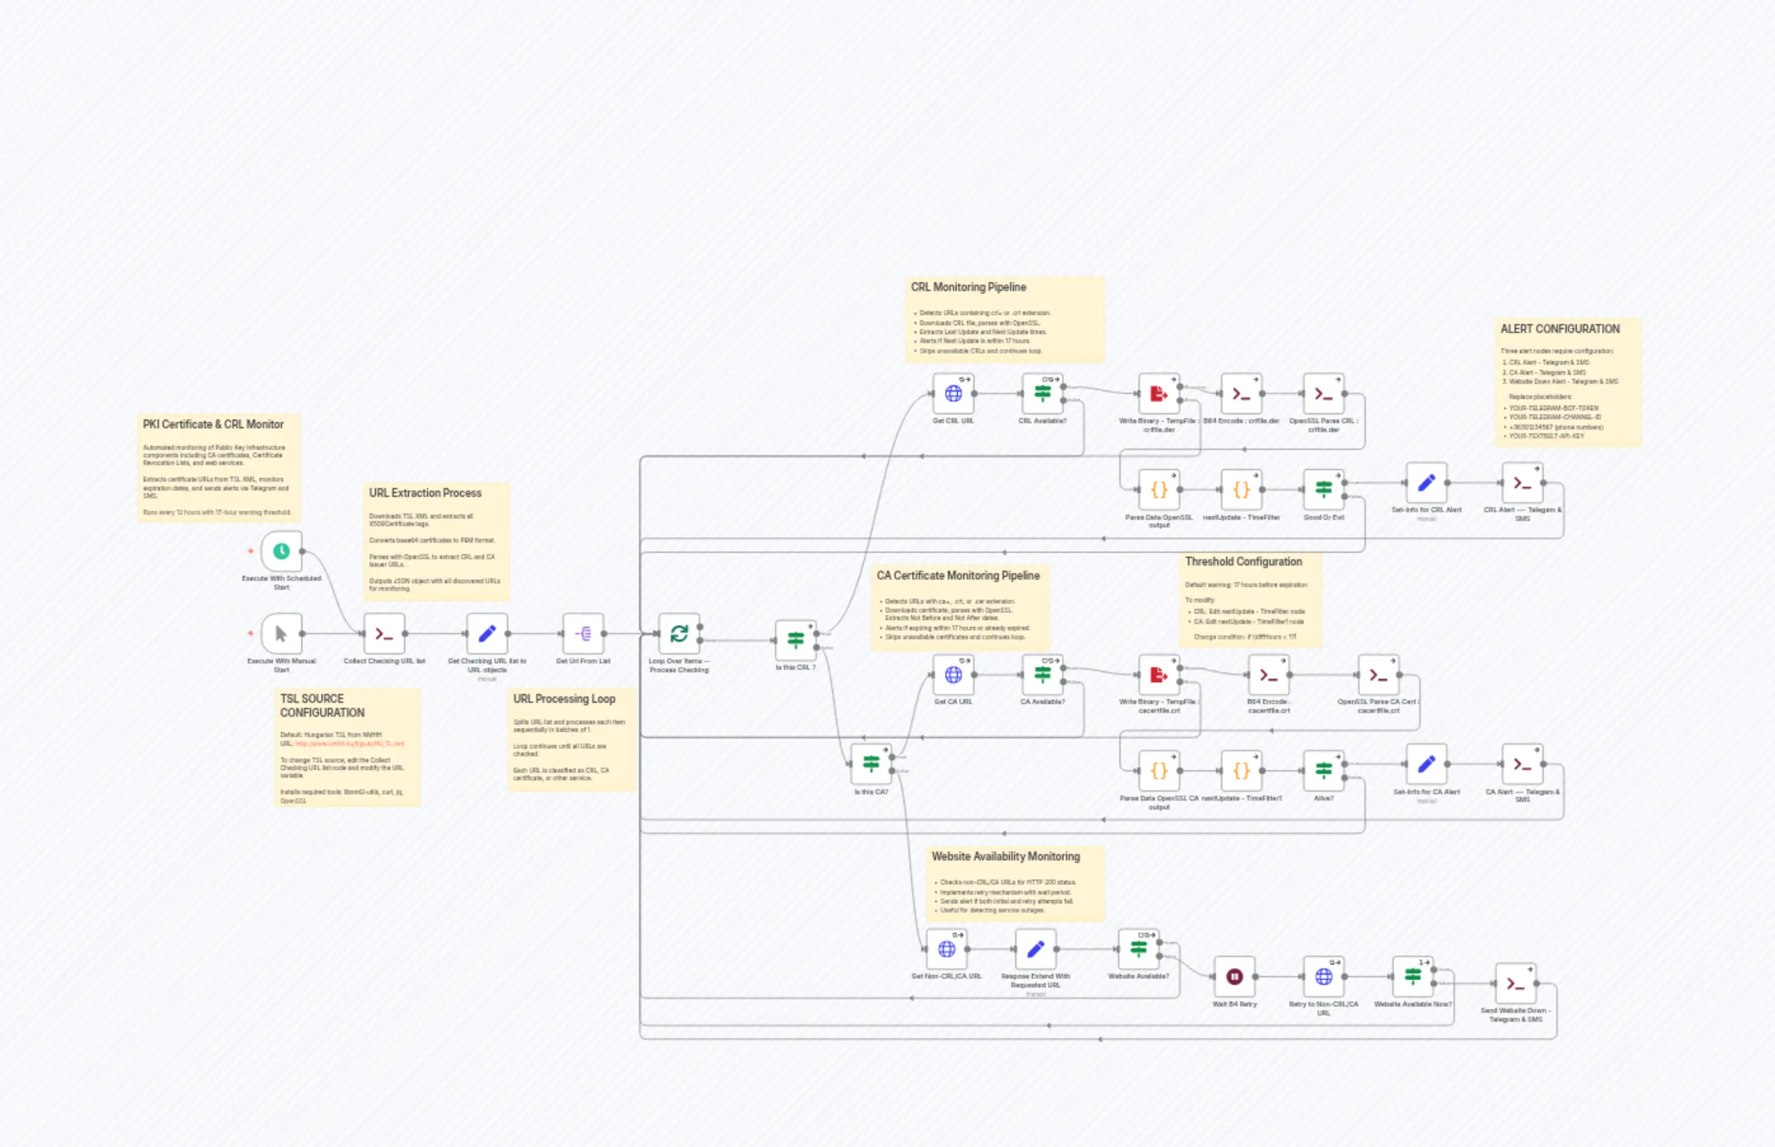Click the Get CRL URL HTTP node

[x=953, y=395]
